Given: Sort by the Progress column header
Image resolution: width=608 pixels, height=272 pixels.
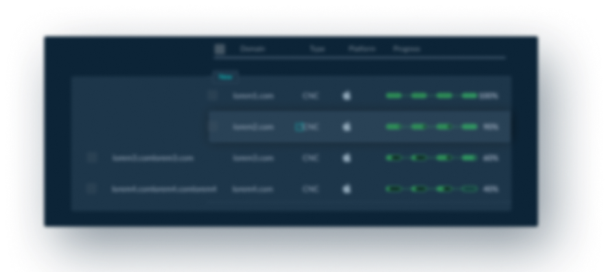Looking at the screenshot, I should click(x=407, y=49).
